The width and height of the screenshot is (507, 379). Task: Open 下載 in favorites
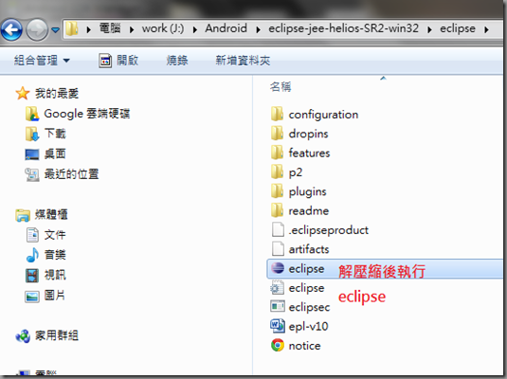pos(55,134)
